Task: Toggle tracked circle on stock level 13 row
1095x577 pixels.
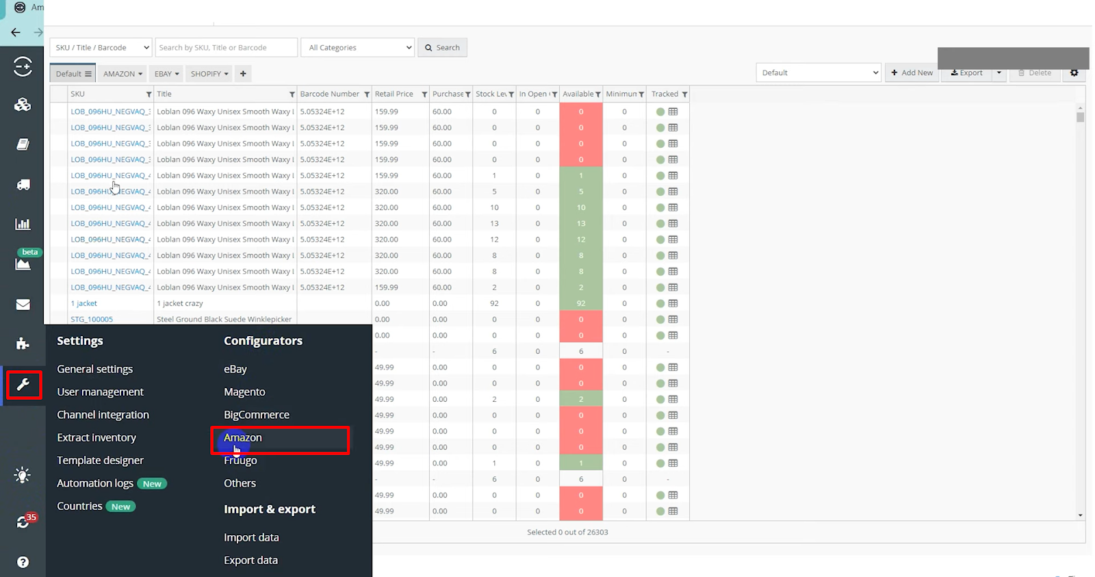Action: pyautogui.click(x=660, y=223)
